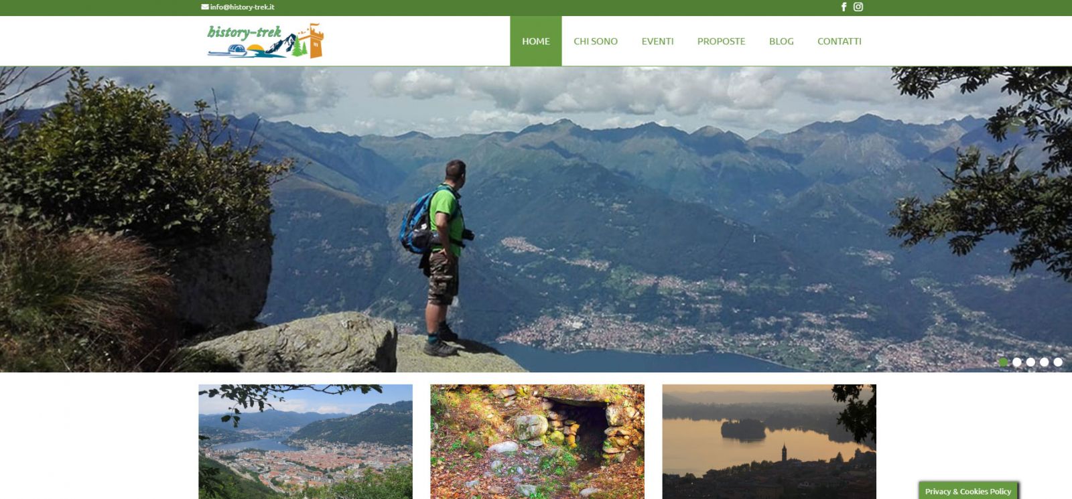Open the BLOG menu item
This screenshot has width=1072, height=499.
(x=781, y=41)
